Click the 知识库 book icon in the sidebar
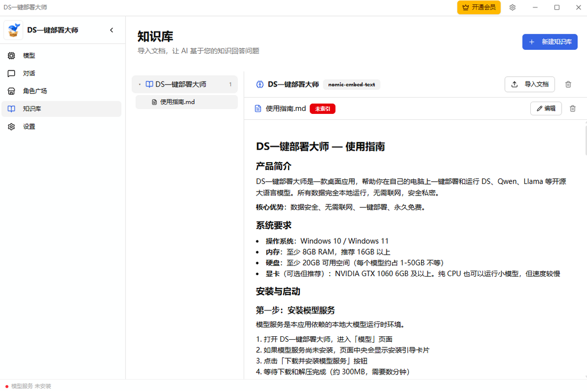The height and width of the screenshot is (391, 587). pyautogui.click(x=12, y=109)
